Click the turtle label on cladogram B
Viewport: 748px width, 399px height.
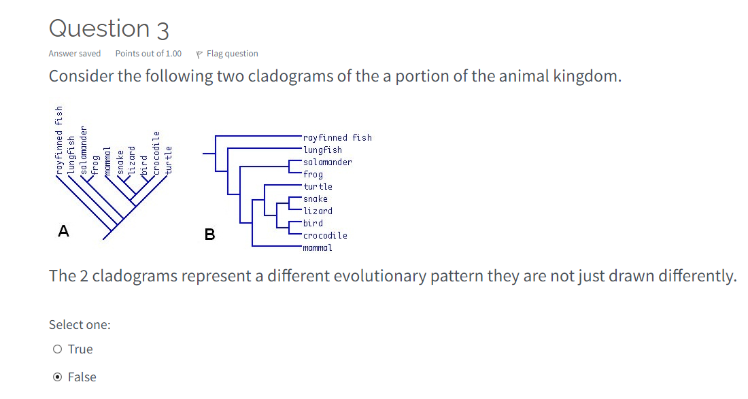[x=317, y=186]
